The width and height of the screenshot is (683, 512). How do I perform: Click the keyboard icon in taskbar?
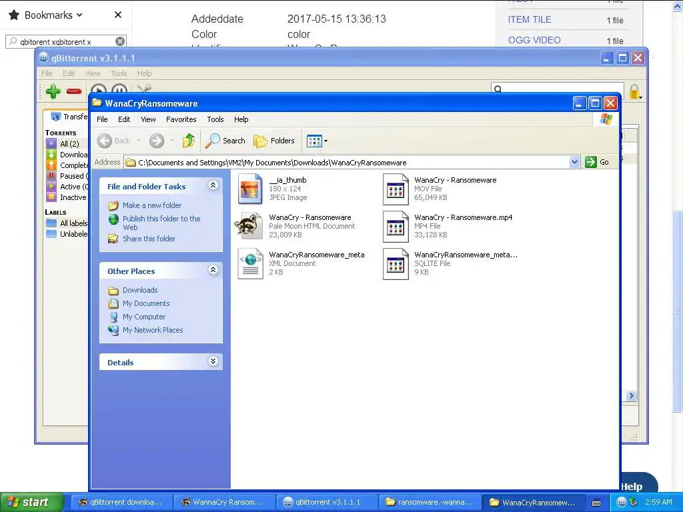click(x=596, y=503)
